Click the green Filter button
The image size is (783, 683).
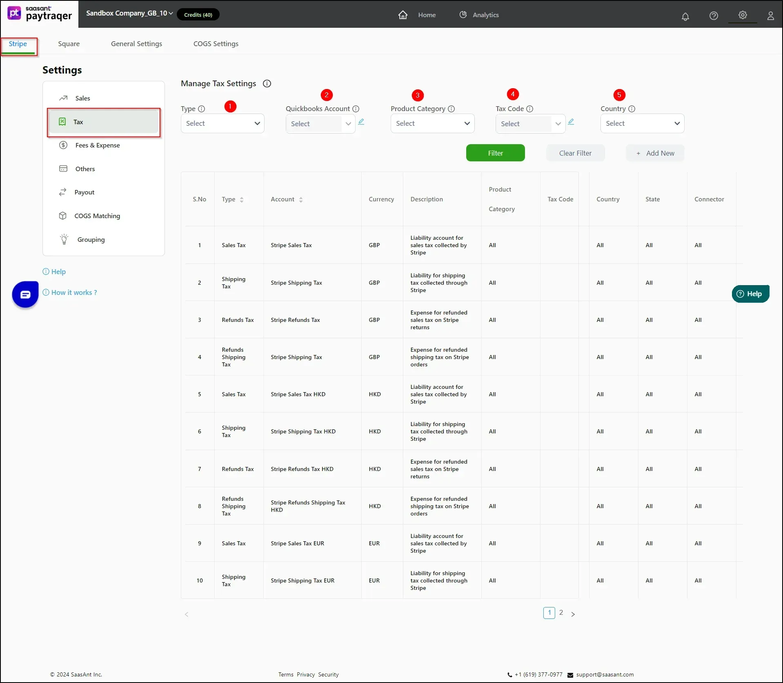click(x=496, y=153)
